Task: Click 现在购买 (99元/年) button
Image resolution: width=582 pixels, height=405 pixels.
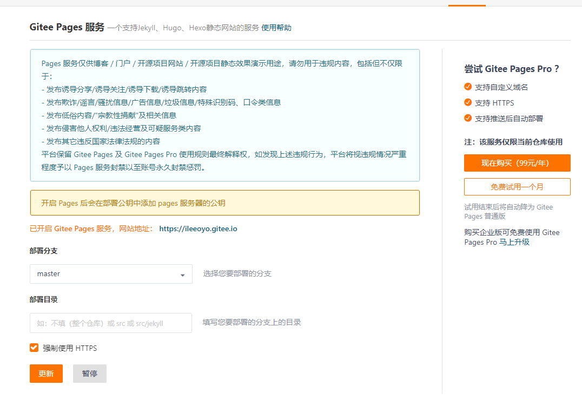Action: coord(517,163)
